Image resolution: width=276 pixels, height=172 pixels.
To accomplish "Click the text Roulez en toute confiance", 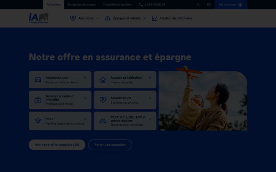I will coord(62,82).
